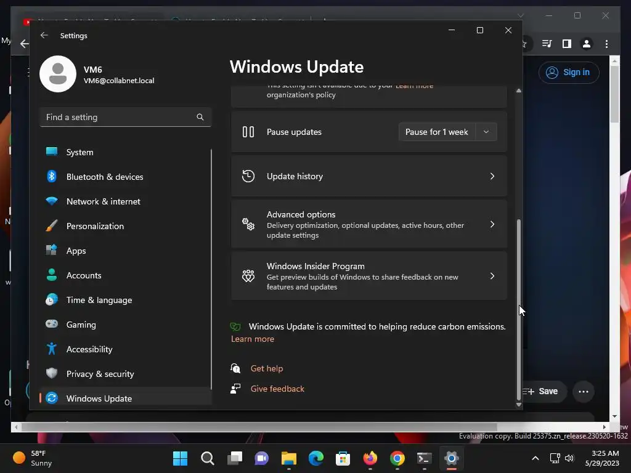Image resolution: width=631 pixels, height=473 pixels.
Task: Click the Windows Insider Program icon
Action: click(248, 276)
